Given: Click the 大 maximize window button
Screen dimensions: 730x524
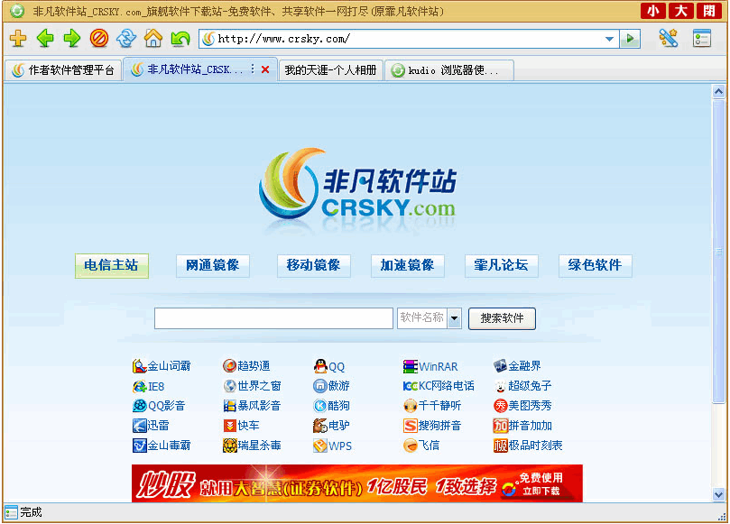Looking at the screenshot, I should [x=681, y=11].
